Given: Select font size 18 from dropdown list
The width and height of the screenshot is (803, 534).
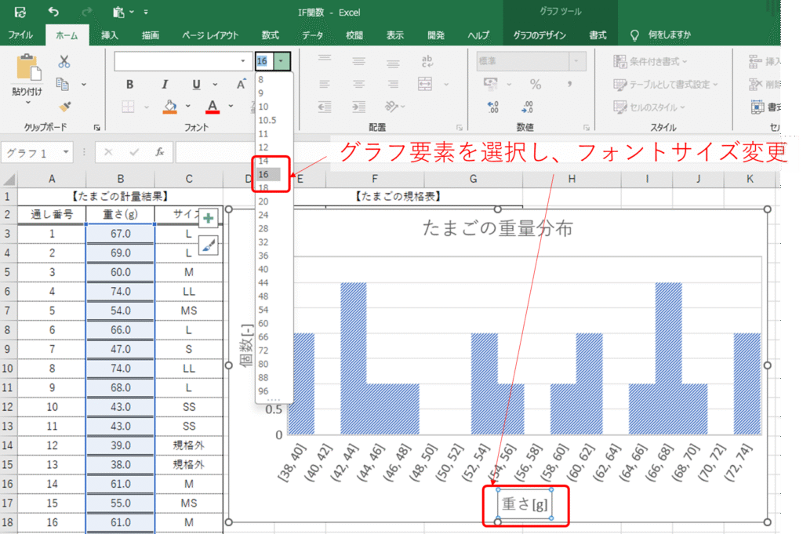Looking at the screenshot, I should pos(263,187).
